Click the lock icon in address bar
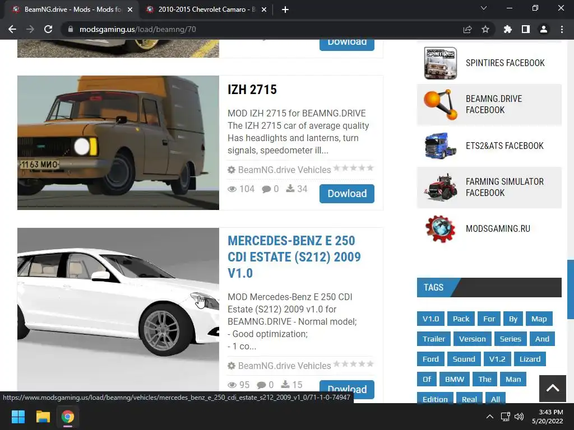The image size is (574, 430). pos(71,29)
